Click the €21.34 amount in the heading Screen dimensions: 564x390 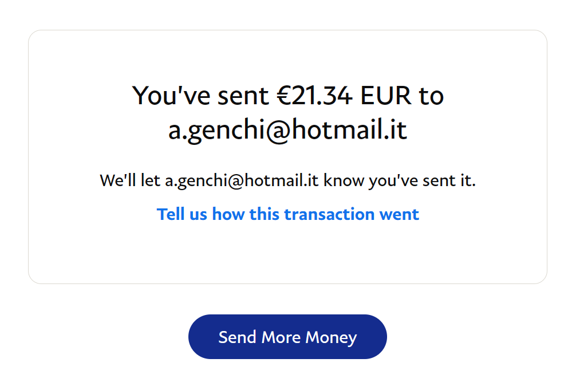[x=315, y=96]
